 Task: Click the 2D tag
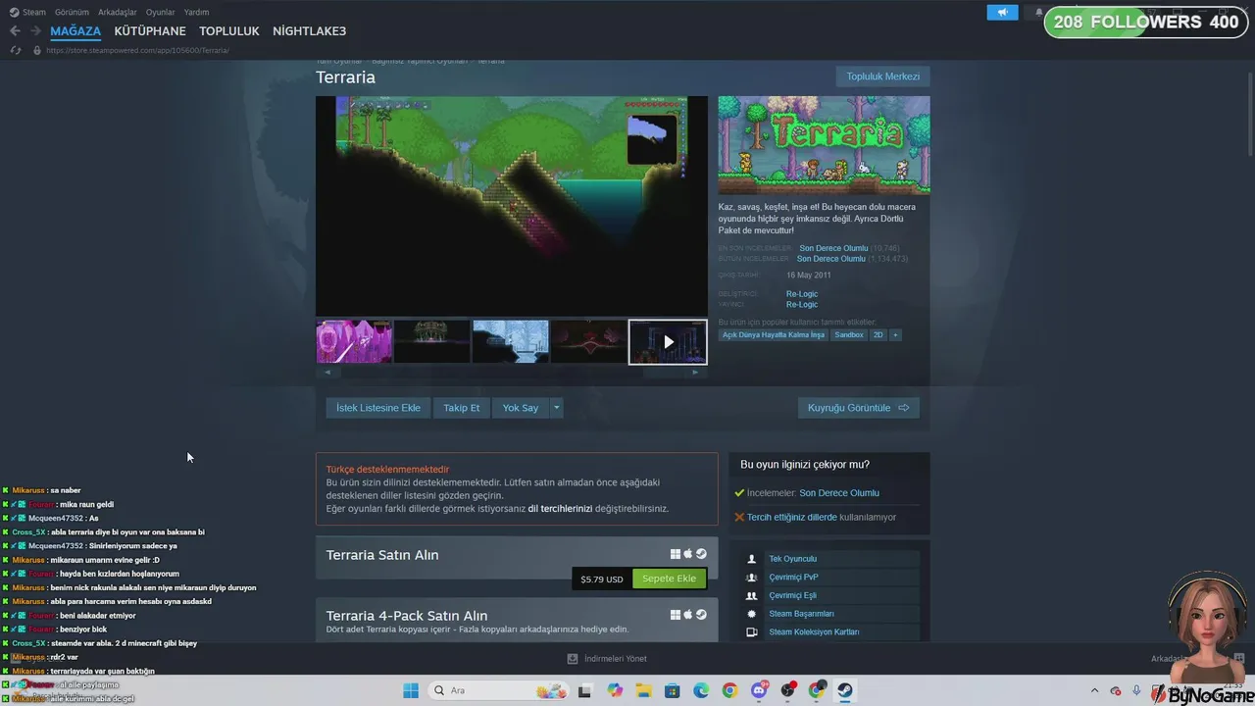pos(878,334)
